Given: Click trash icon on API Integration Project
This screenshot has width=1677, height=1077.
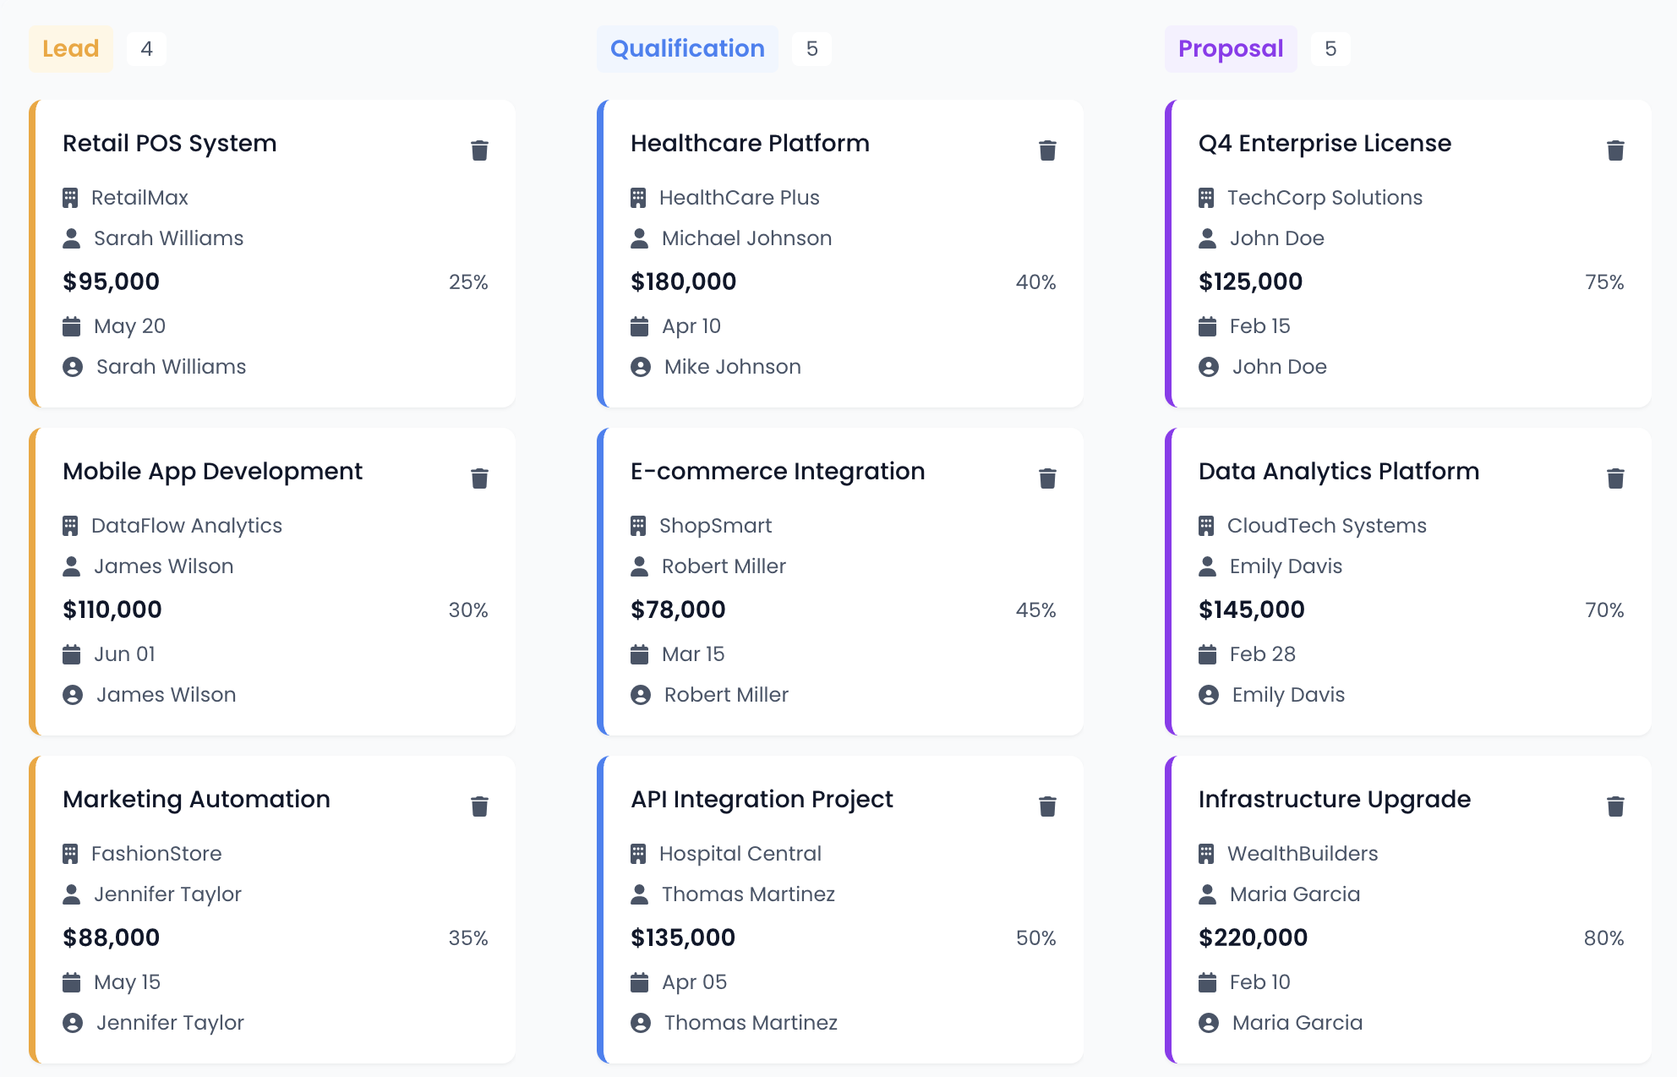Looking at the screenshot, I should coord(1047,806).
